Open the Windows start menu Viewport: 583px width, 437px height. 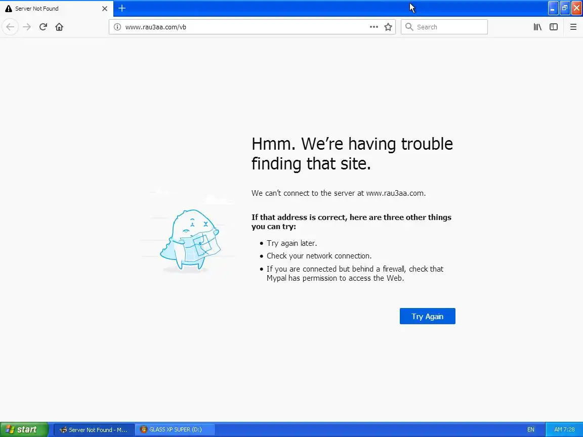tap(24, 429)
